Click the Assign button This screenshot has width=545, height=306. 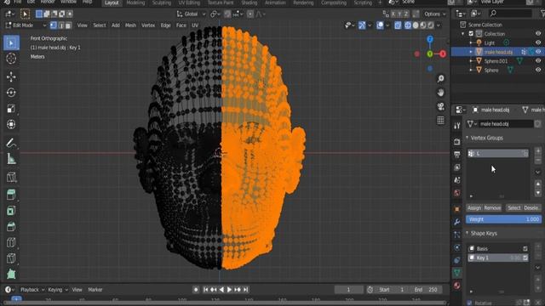tap(474, 207)
